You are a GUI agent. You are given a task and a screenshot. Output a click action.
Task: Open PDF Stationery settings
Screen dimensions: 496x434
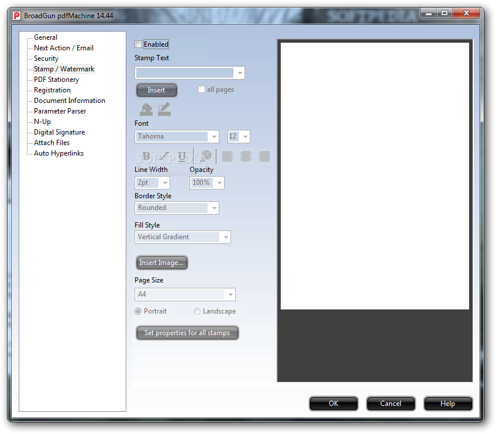point(56,80)
